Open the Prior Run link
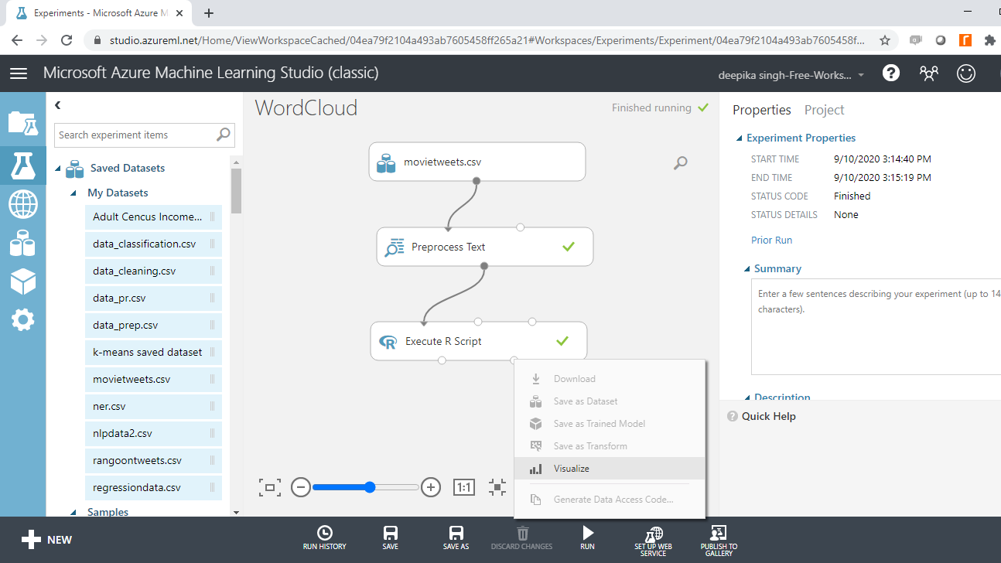1001x563 pixels. [x=771, y=241]
